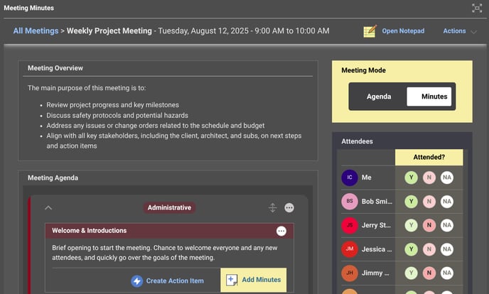This screenshot has height=294, width=489.
Task: Go back to All Meetings
Action: tap(36, 31)
